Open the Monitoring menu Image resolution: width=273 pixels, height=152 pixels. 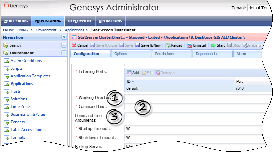point(16,21)
